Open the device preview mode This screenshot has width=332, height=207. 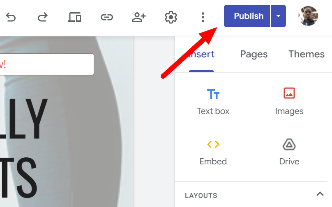click(x=74, y=17)
